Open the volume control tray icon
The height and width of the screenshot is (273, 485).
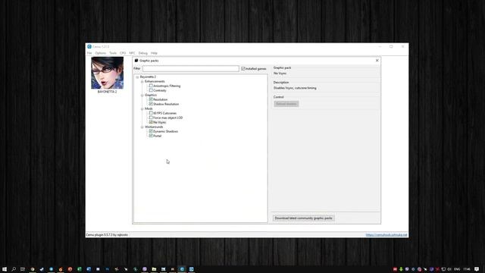pos(449,269)
